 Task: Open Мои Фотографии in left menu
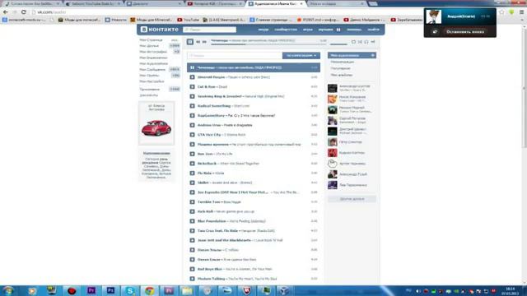(153, 52)
